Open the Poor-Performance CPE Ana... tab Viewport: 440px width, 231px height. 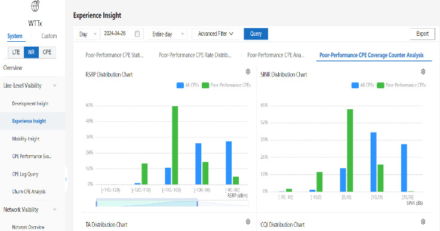coord(276,55)
